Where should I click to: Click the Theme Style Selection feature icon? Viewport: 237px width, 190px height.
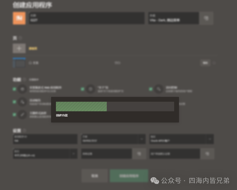point(22,115)
